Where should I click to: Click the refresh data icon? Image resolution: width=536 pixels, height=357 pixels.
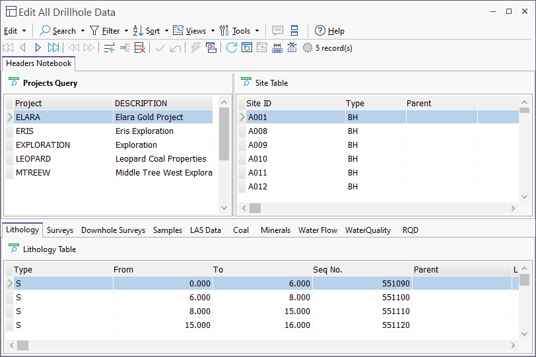(231, 48)
